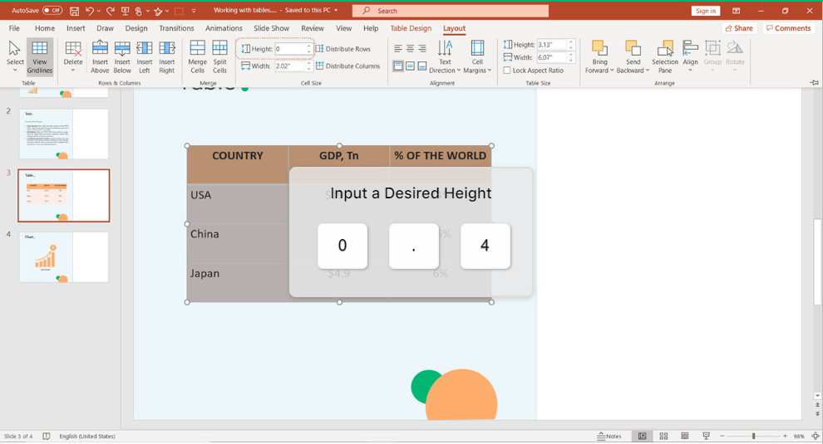This screenshot has height=444, width=823.
Task: Merge the selected cells
Action: pos(197,56)
